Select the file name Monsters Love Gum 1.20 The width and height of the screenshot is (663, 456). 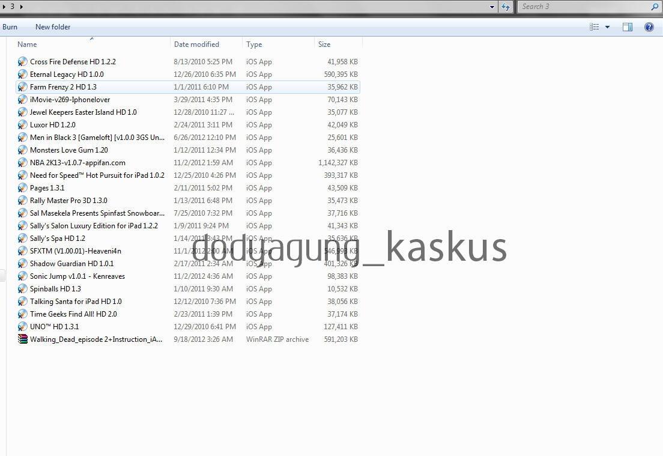point(68,150)
